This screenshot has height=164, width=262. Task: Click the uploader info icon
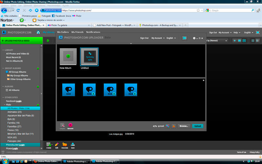pos(194,38)
